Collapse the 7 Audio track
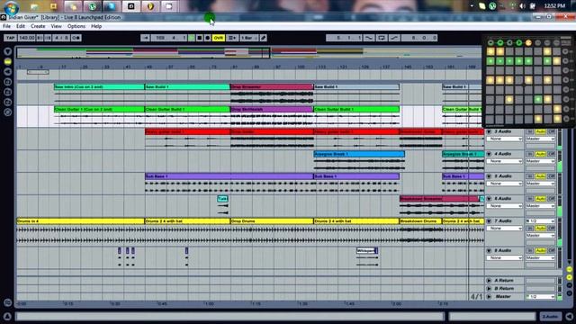This screenshot has height=324, width=576. [489, 221]
